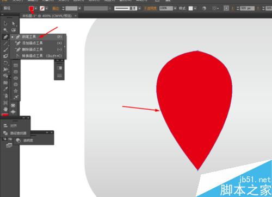Select the Slice tool beside the Artboard tool
Viewport: 272px width, 197px height.
point(13,105)
